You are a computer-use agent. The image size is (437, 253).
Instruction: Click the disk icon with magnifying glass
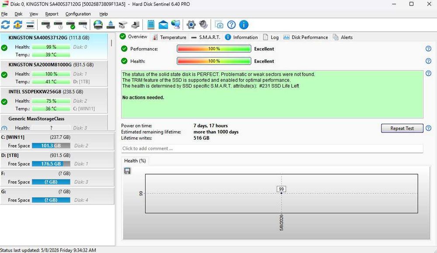tap(83, 25)
